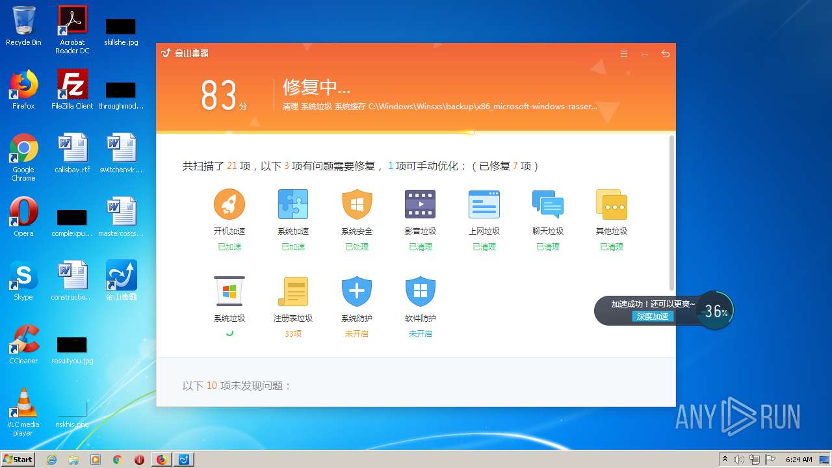Select the 金山毒霸 desktop shortcut
The height and width of the screenshot is (468, 832).
point(121,281)
